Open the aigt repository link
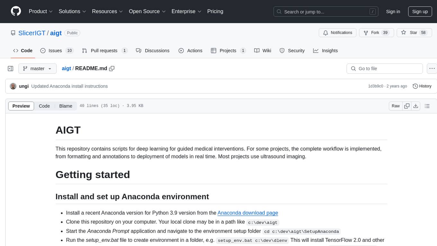437x246 pixels. [x=56, y=33]
